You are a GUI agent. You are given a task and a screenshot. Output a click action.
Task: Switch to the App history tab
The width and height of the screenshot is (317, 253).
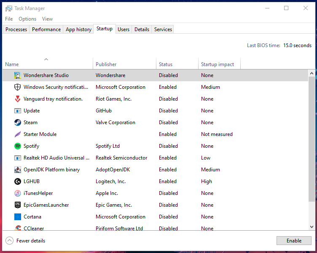(x=78, y=29)
